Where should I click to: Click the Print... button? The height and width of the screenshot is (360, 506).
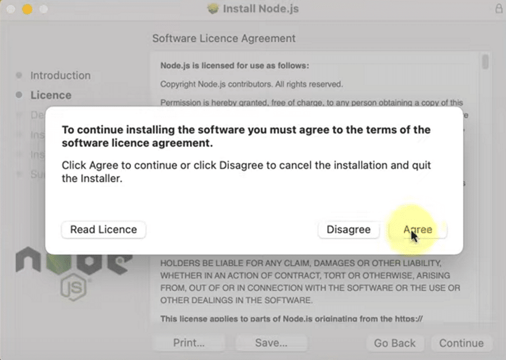pos(188,343)
